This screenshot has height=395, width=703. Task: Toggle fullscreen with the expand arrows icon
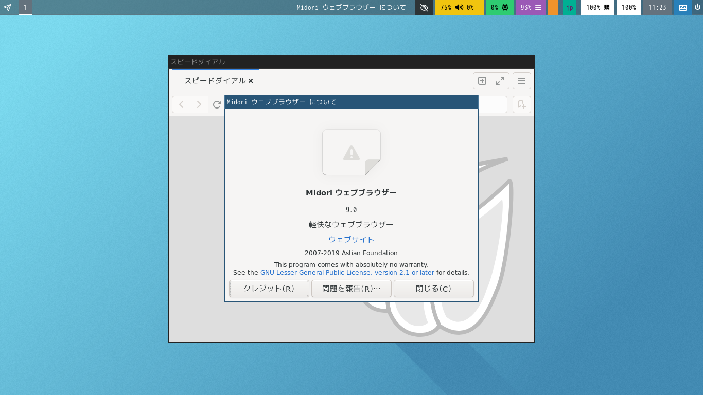coord(500,81)
